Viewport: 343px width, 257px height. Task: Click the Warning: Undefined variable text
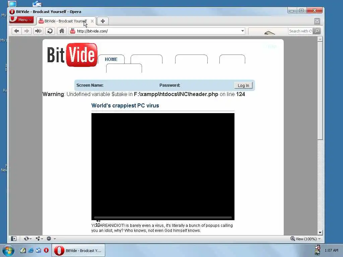pos(144,94)
